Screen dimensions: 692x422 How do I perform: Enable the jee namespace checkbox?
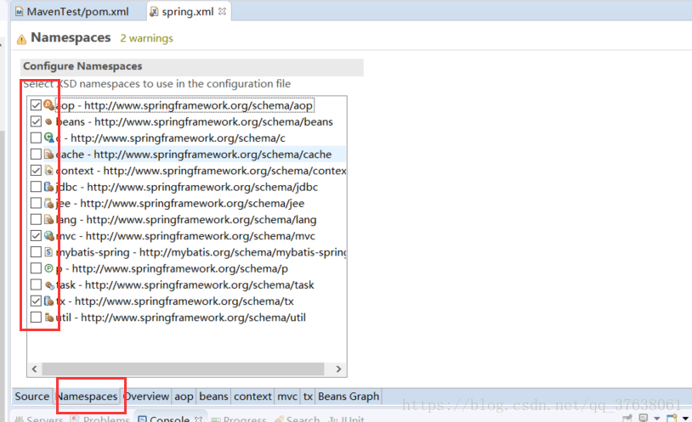[36, 203]
